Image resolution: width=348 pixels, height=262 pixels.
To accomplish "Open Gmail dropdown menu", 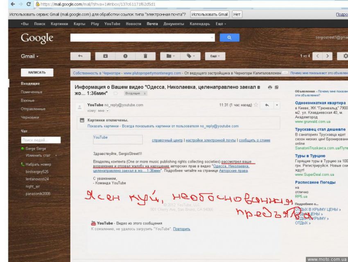I will coord(30,56).
